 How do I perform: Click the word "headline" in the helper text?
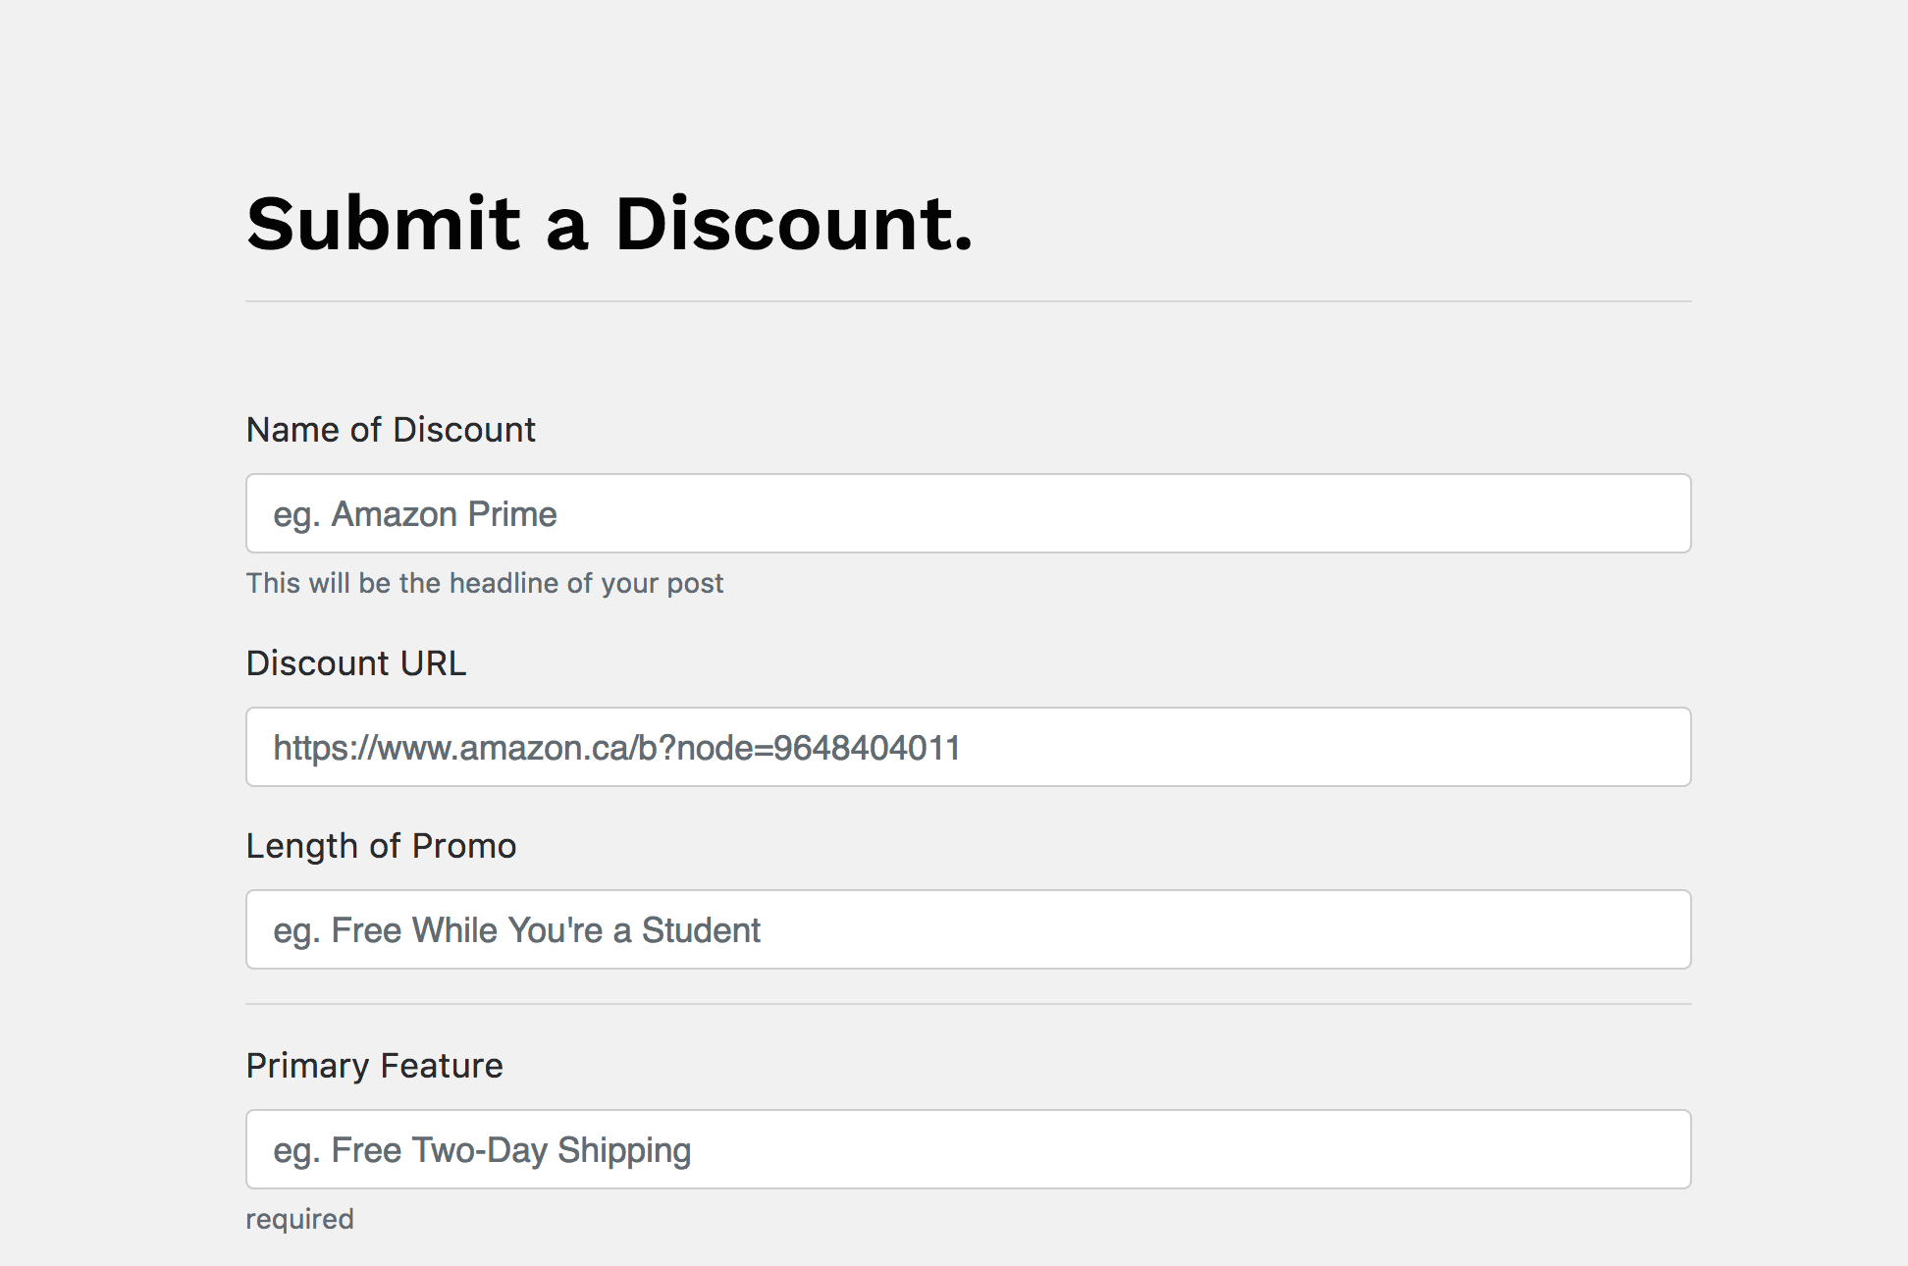pyautogui.click(x=503, y=583)
